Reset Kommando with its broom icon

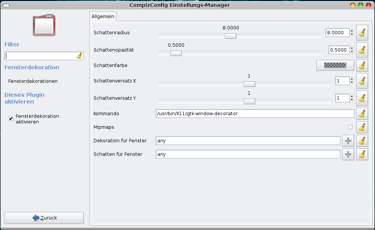362,114
